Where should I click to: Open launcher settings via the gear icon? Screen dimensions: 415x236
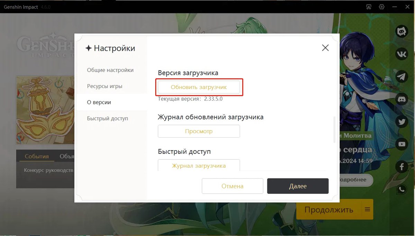click(x=382, y=7)
